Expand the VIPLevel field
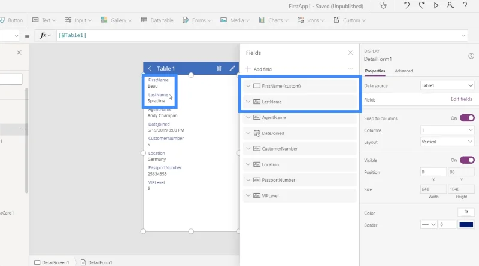Screen dimensions: 479x266 coord(248,195)
